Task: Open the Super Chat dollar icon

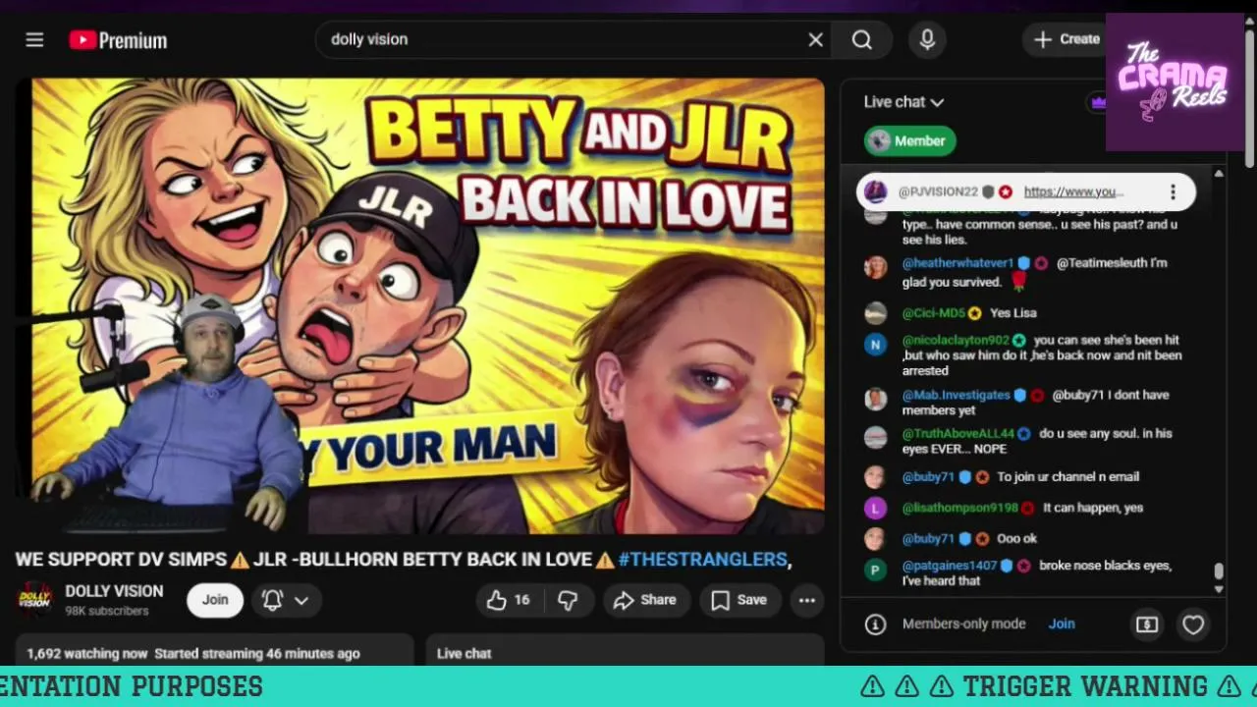Action: (1147, 625)
